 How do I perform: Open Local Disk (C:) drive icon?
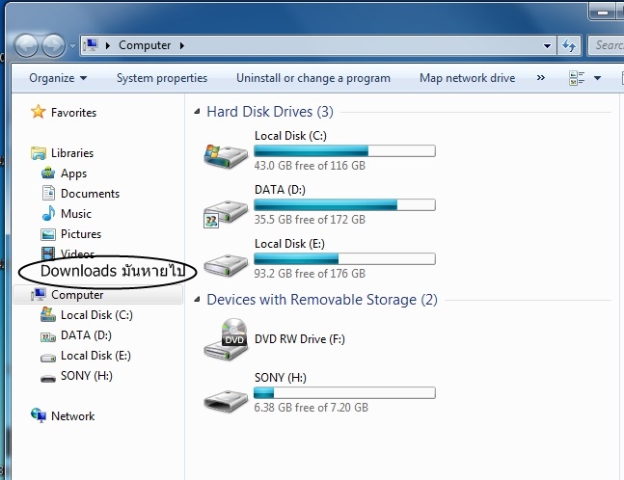tap(226, 153)
